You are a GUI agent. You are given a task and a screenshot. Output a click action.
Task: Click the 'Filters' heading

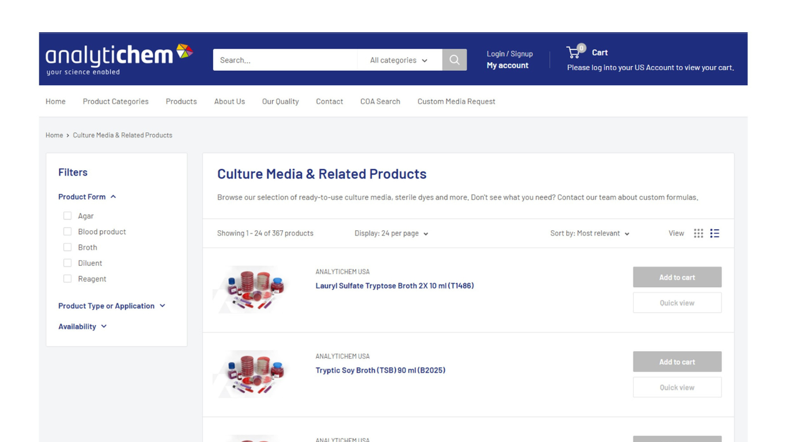click(x=73, y=172)
